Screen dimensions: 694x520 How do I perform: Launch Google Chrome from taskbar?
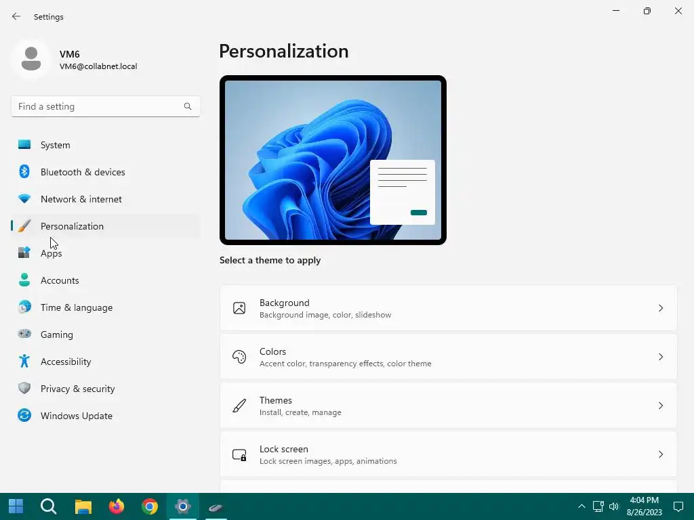[150, 506]
